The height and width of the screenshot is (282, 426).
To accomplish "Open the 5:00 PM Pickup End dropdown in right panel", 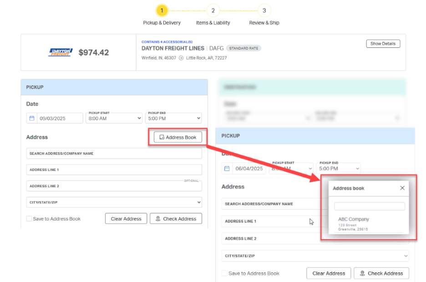I will point(339,169).
